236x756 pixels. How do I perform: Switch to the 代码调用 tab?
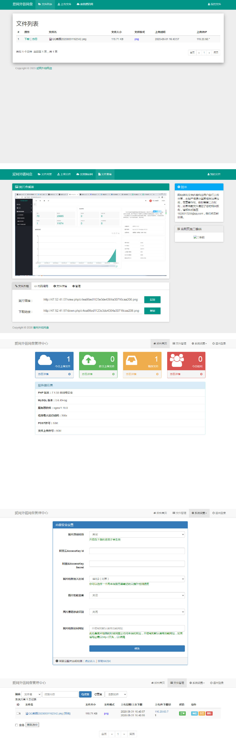click(x=41, y=286)
